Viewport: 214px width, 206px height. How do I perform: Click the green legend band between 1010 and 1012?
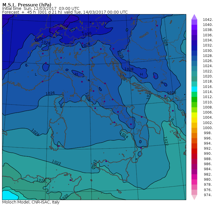194,99
